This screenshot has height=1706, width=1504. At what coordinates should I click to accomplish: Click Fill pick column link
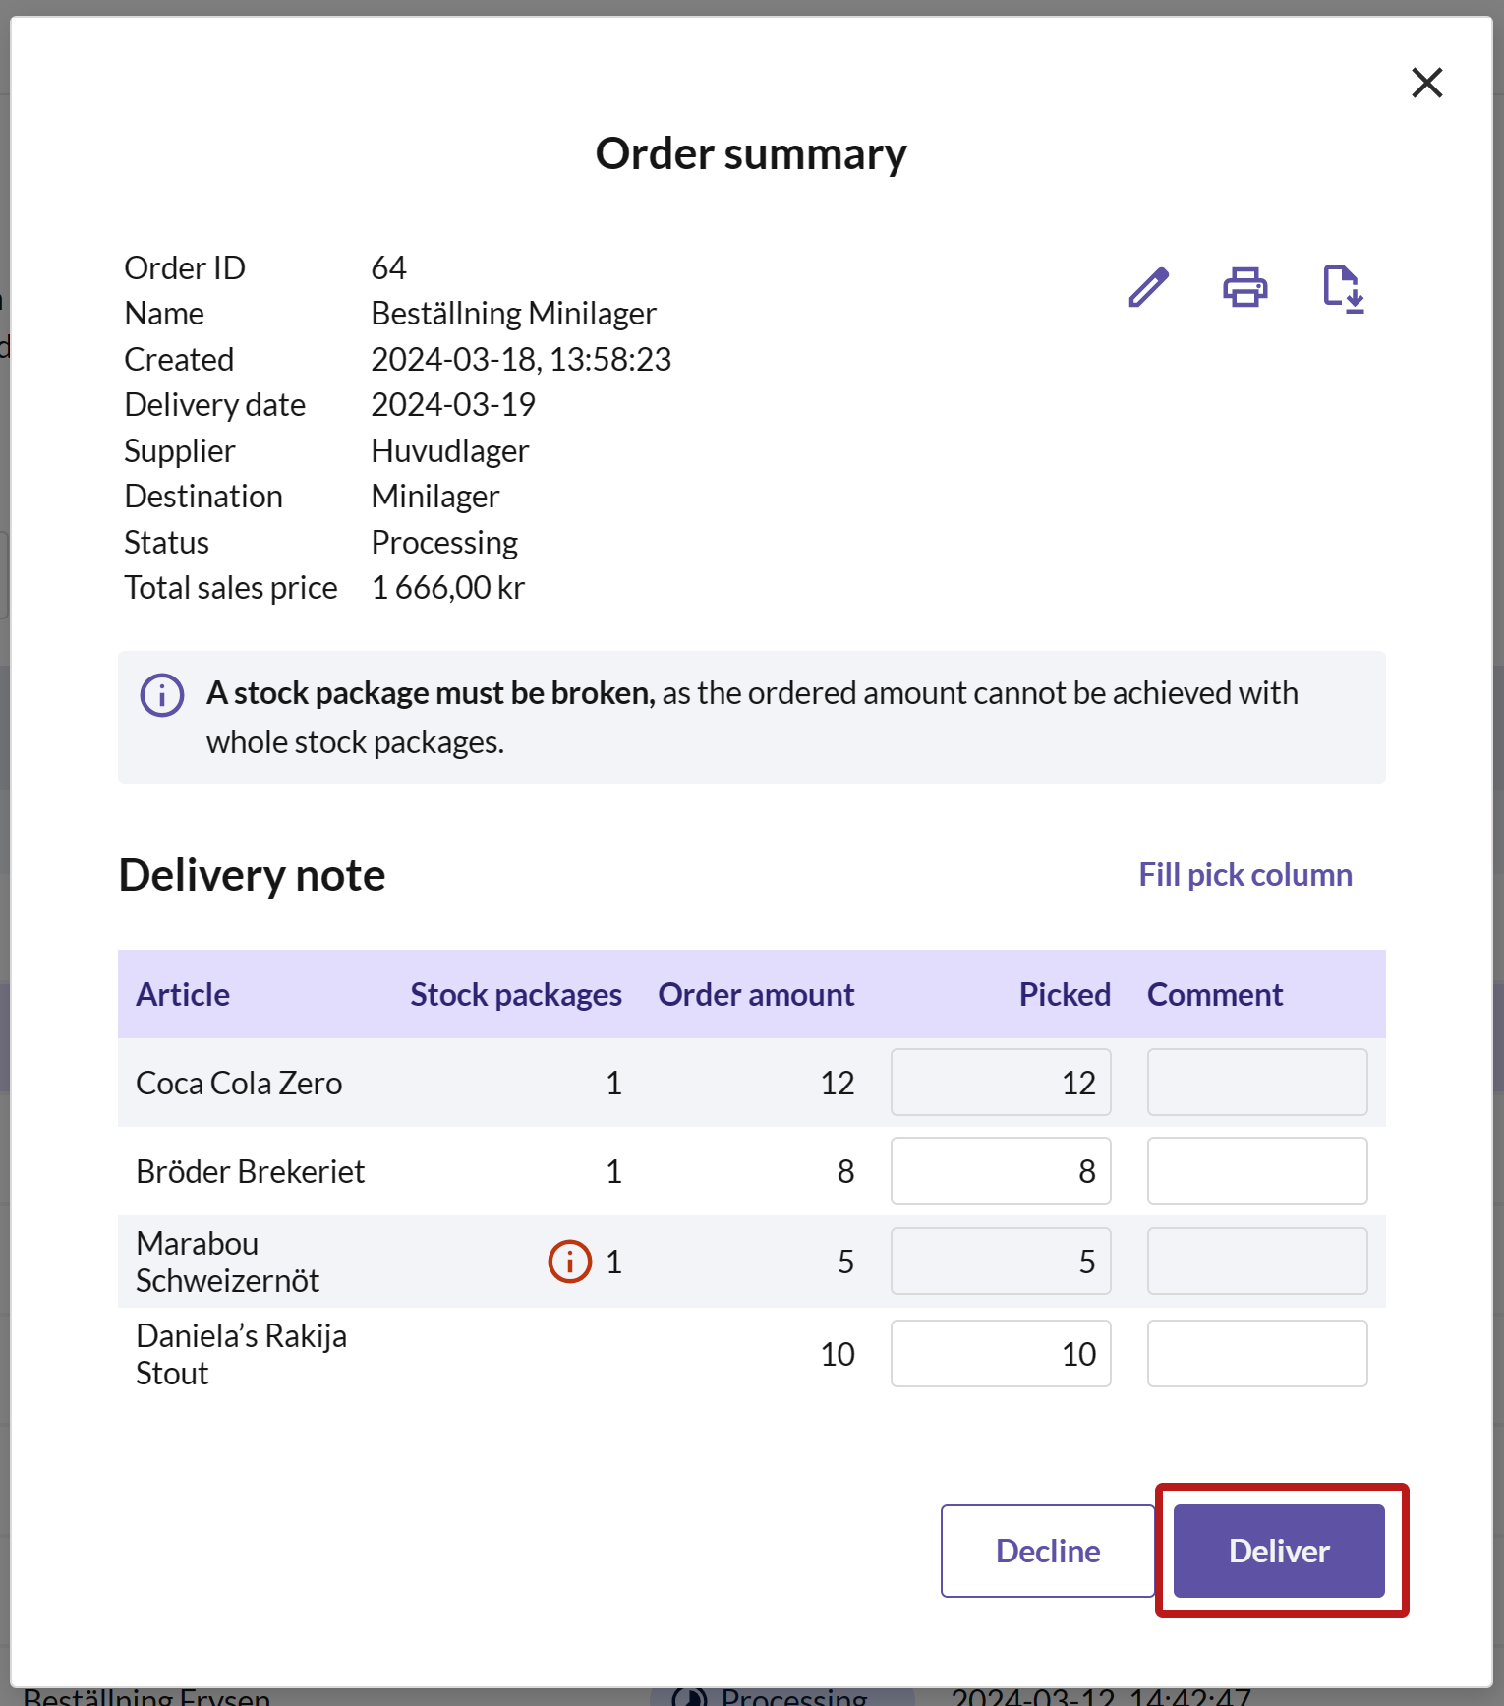pyautogui.click(x=1244, y=875)
